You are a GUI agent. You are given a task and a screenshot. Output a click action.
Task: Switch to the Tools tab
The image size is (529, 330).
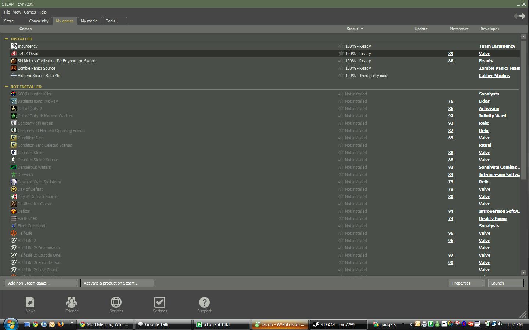click(x=115, y=21)
